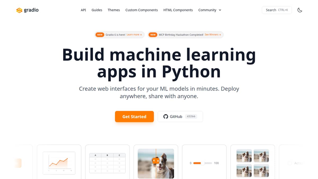This screenshot has height=179, width=318.
Task: Click the GitHub octocat icon
Action: click(x=166, y=117)
